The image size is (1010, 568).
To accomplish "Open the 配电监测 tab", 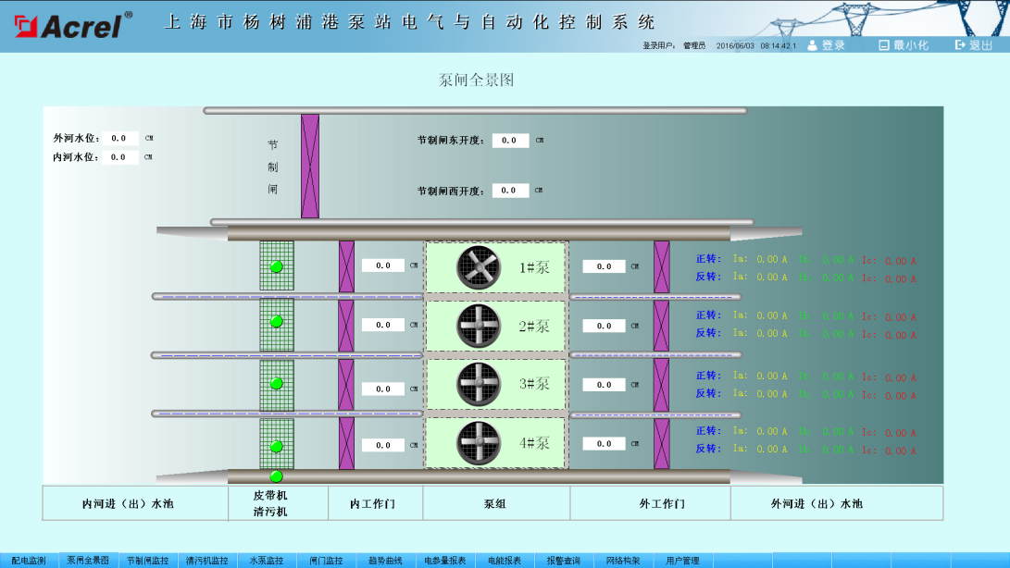I will (x=29, y=561).
